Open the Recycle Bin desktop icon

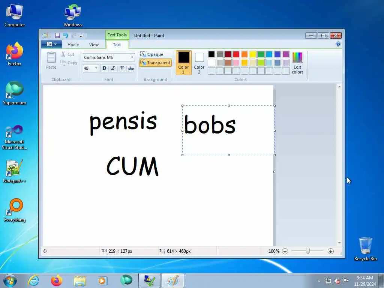(x=365, y=249)
